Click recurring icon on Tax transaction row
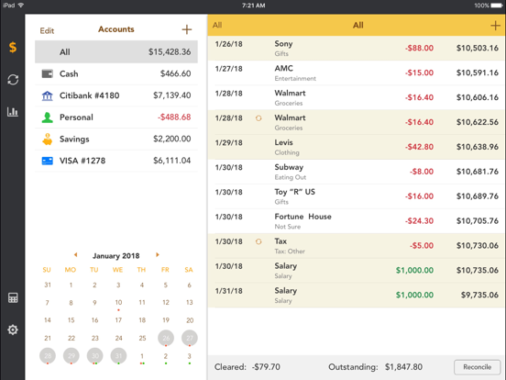Viewport: 506px width, 380px height. click(258, 241)
